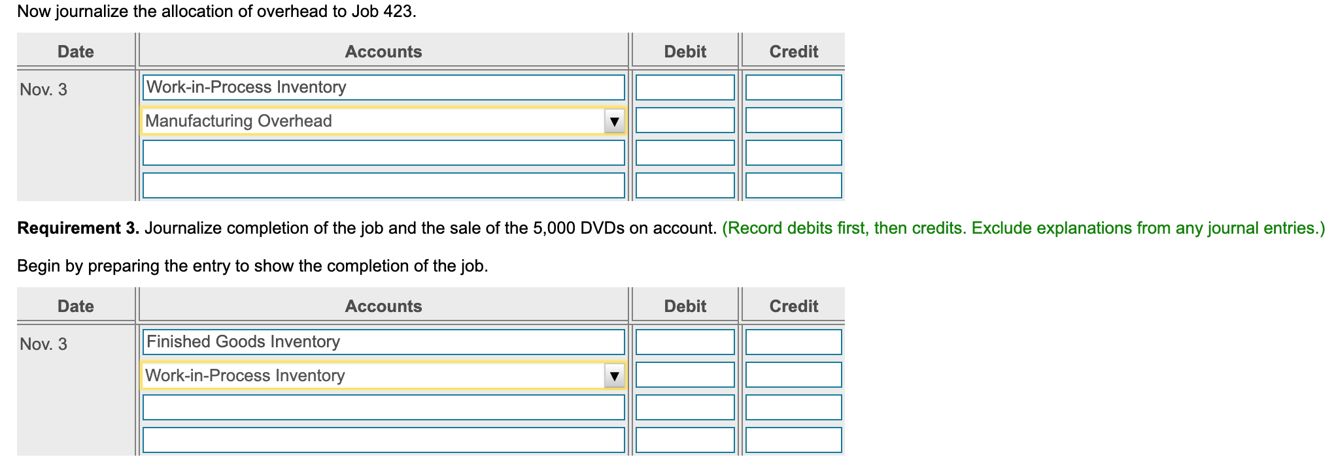The height and width of the screenshot is (470, 1334).
Task: Click fourth-row credit field in overhead entry
Action: click(x=794, y=185)
